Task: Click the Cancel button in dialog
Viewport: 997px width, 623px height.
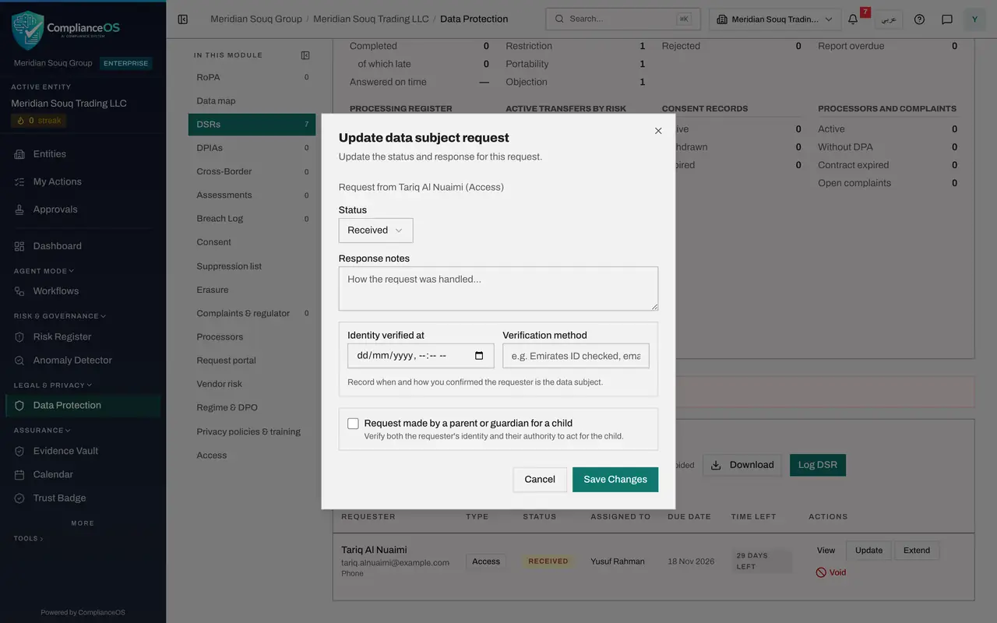Action: click(x=540, y=480)
